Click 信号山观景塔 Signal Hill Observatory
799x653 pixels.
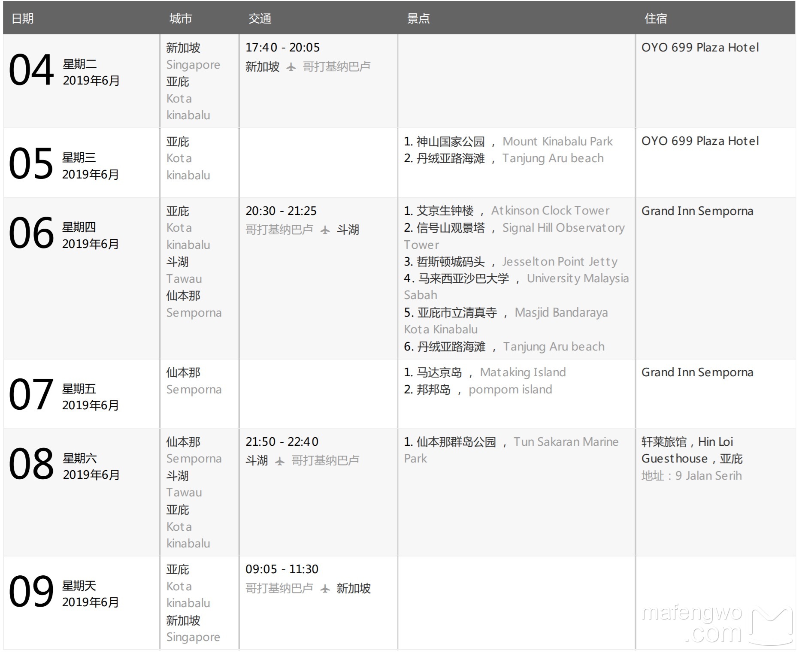tap(515, 236)
